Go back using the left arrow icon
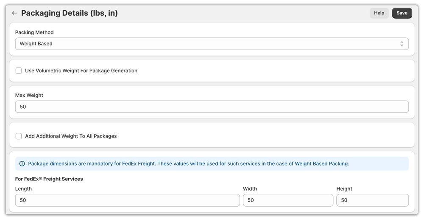The image size is (424, 219). (x=14, y=13)
